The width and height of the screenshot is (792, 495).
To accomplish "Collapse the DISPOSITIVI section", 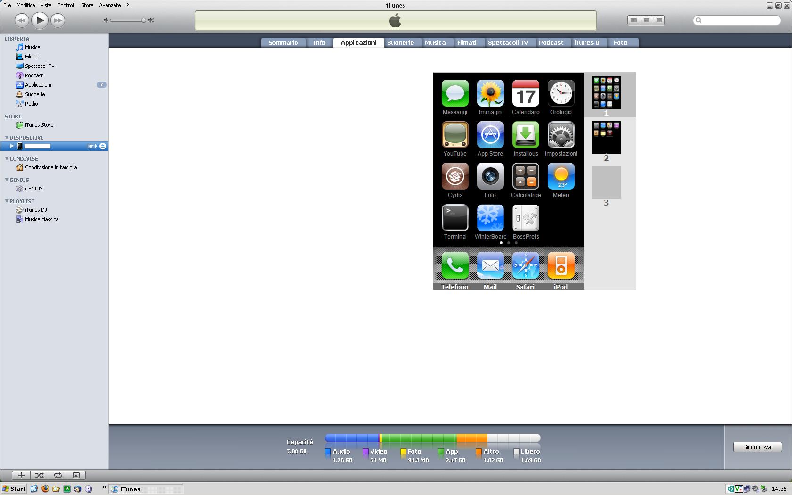I will (7, 137).
